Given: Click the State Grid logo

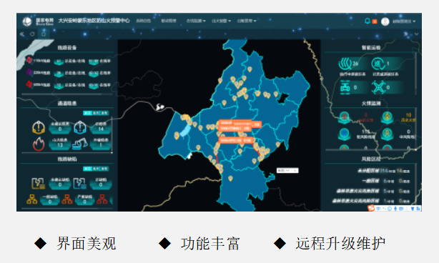Looking at the screenshot, I should click(x=27, y=21).
